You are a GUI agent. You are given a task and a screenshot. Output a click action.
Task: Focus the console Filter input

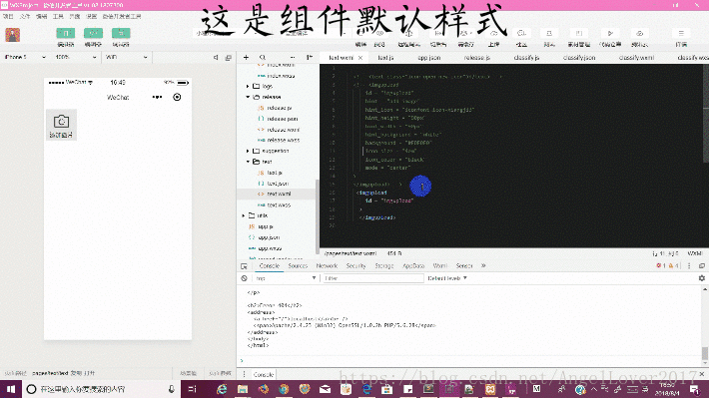pyautogui.click(x=372, y=278)
